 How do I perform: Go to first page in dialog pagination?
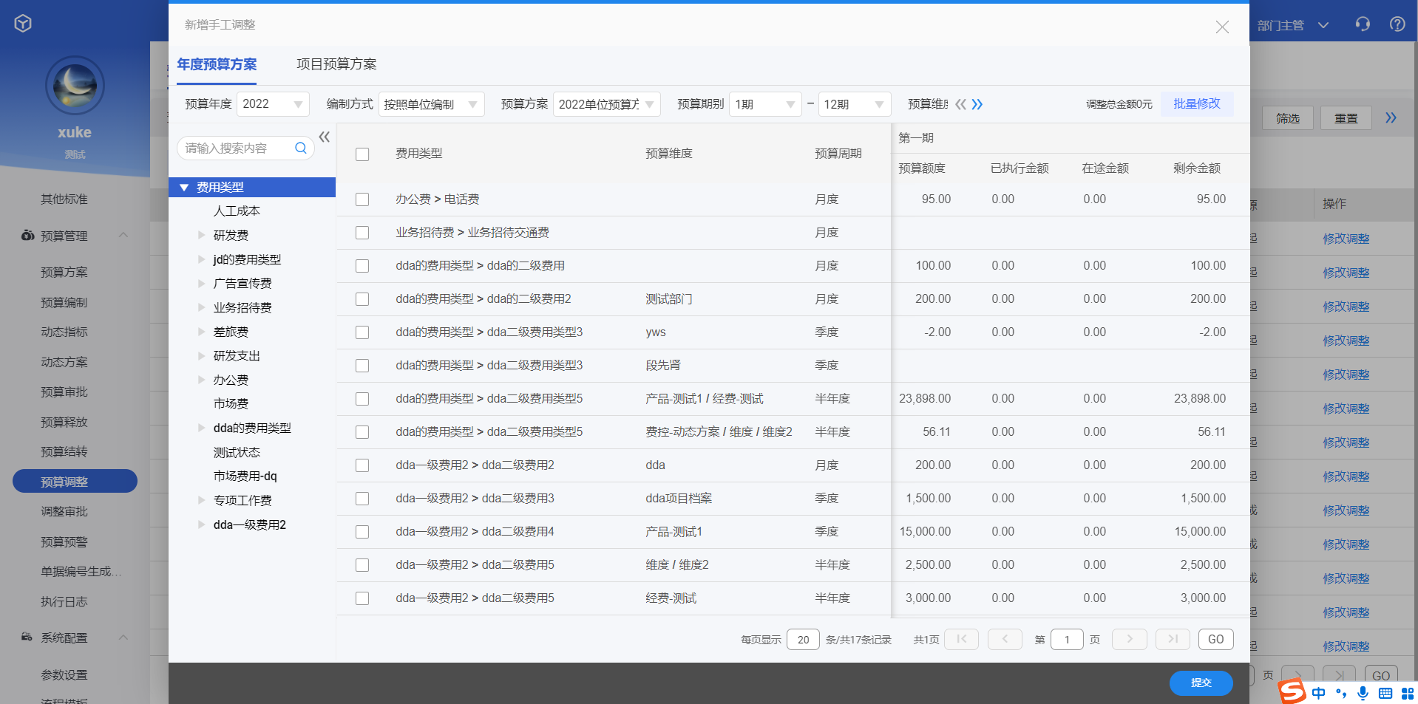point(962,639)
